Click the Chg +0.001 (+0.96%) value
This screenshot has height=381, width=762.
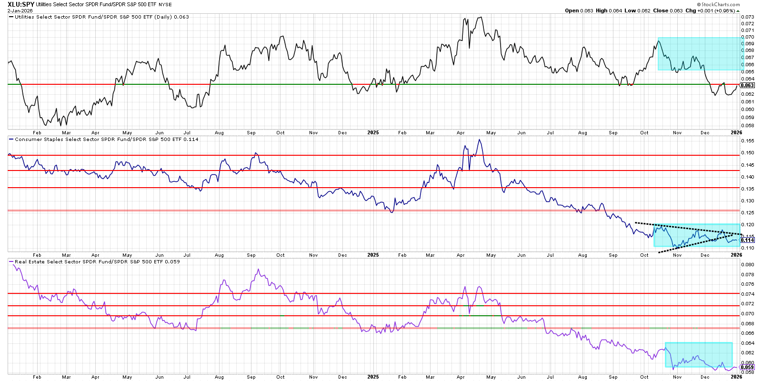pos(710,10)
